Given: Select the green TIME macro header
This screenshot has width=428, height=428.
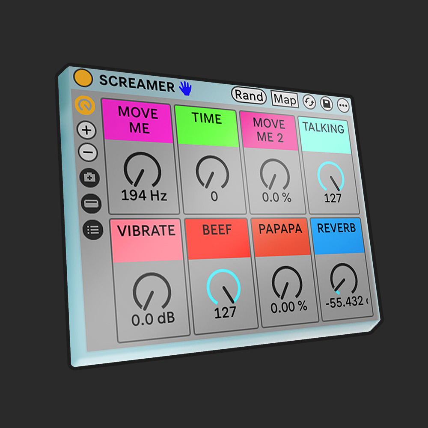Looking at the screenshot, I should click(206, 126).
